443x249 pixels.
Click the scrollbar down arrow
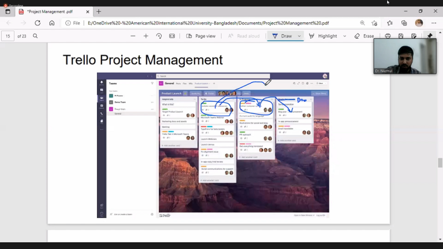coord(440,240)
